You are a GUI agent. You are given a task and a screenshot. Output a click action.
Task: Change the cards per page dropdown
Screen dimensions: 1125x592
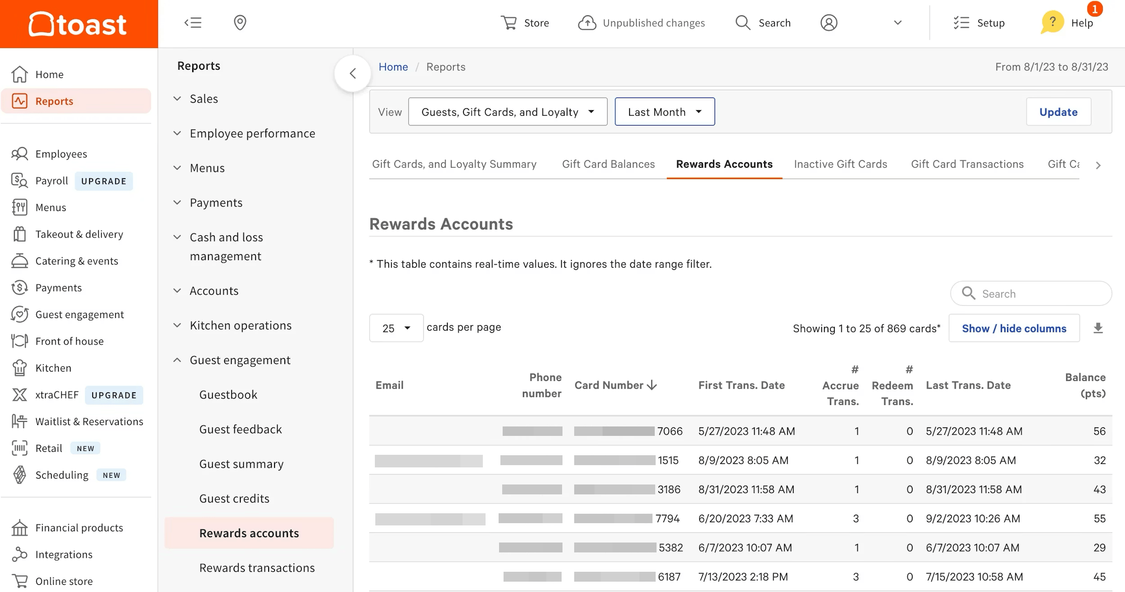[396, 328]
